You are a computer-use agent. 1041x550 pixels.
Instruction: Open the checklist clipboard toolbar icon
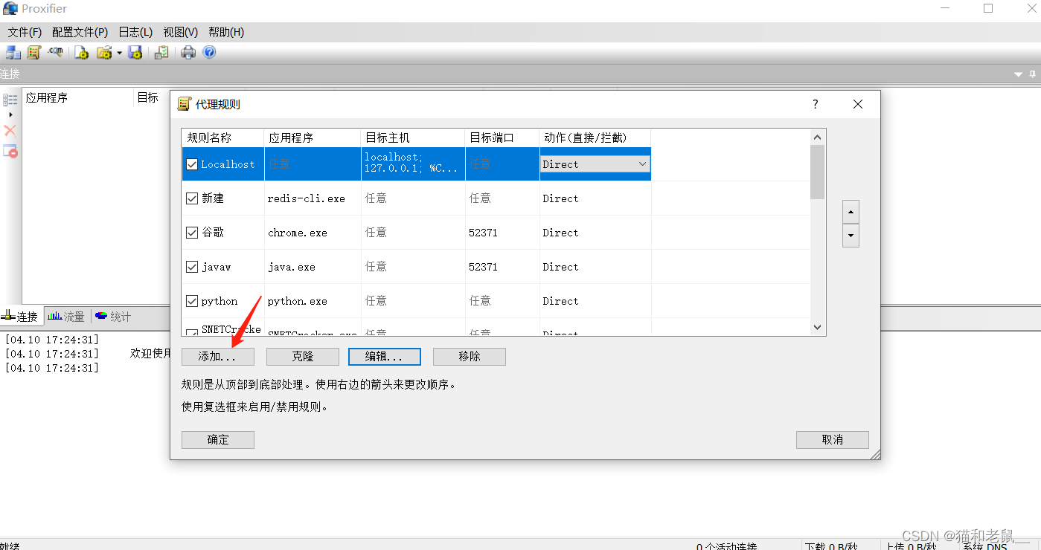point(161,52)
